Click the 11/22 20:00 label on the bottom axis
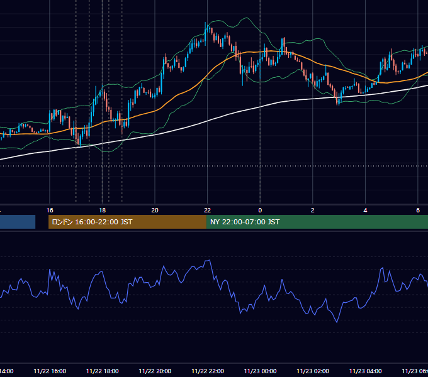 [x=155, y=371]
